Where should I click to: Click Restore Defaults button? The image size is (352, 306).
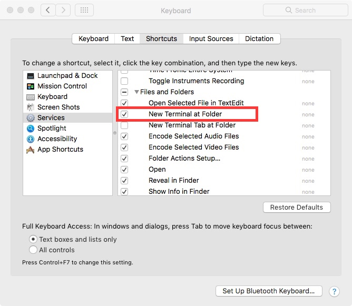(x=297, y=208)
